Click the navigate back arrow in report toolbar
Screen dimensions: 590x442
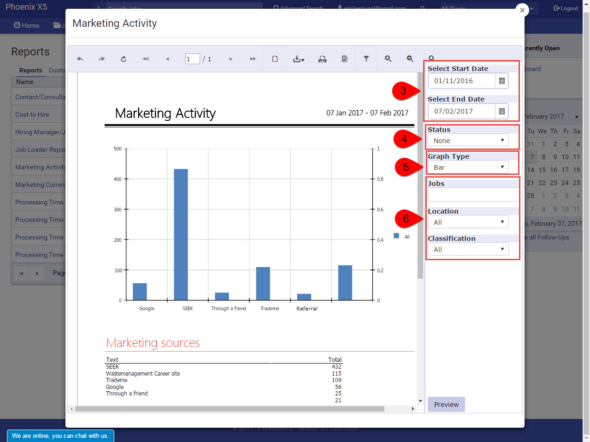coord(80,59)
